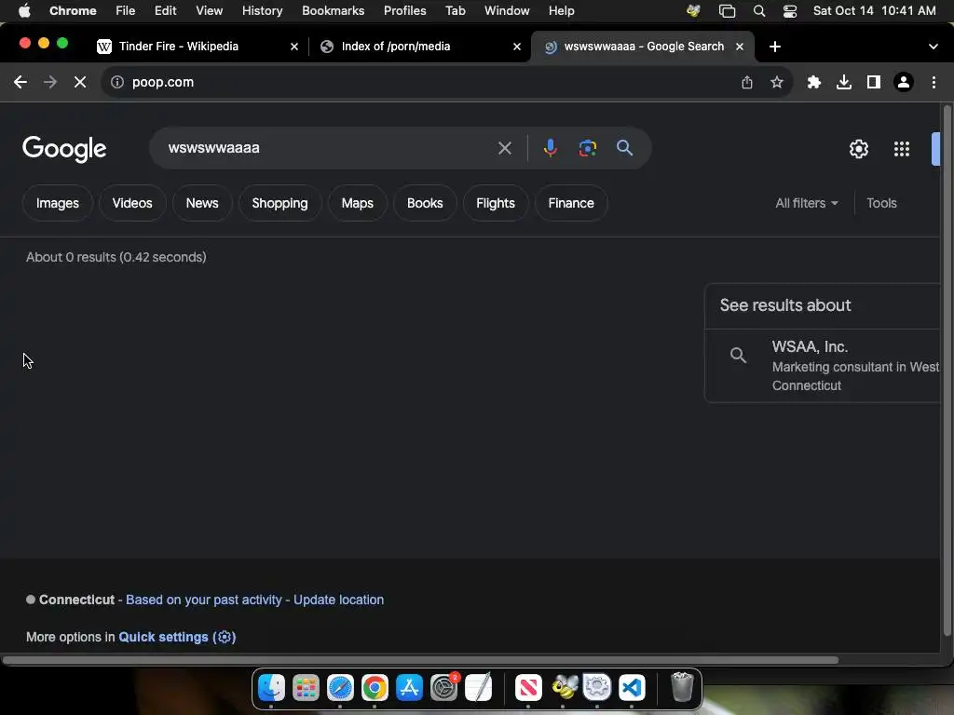This screenshot has width=954, height=715.
Task: Filter results by News
Action: (x=202, y=203)
